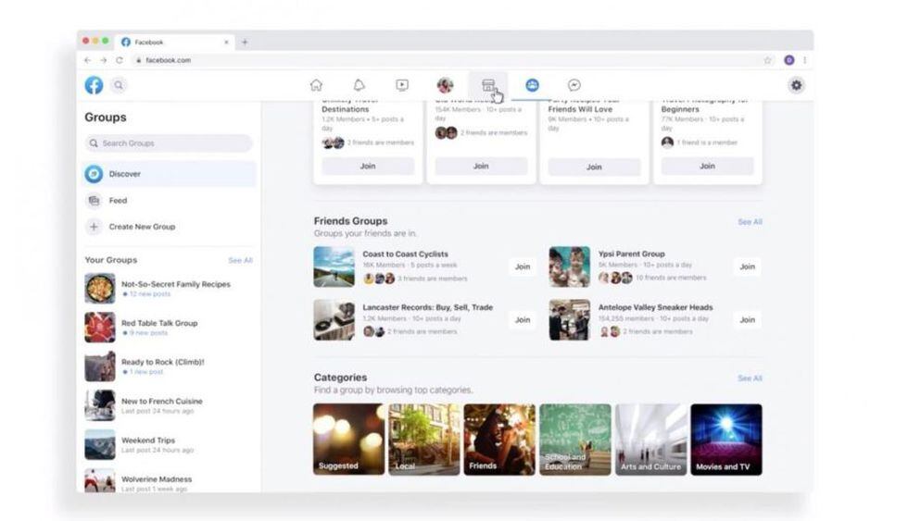
Task: Select the Groups icon in top navigation
Action: 532,85
